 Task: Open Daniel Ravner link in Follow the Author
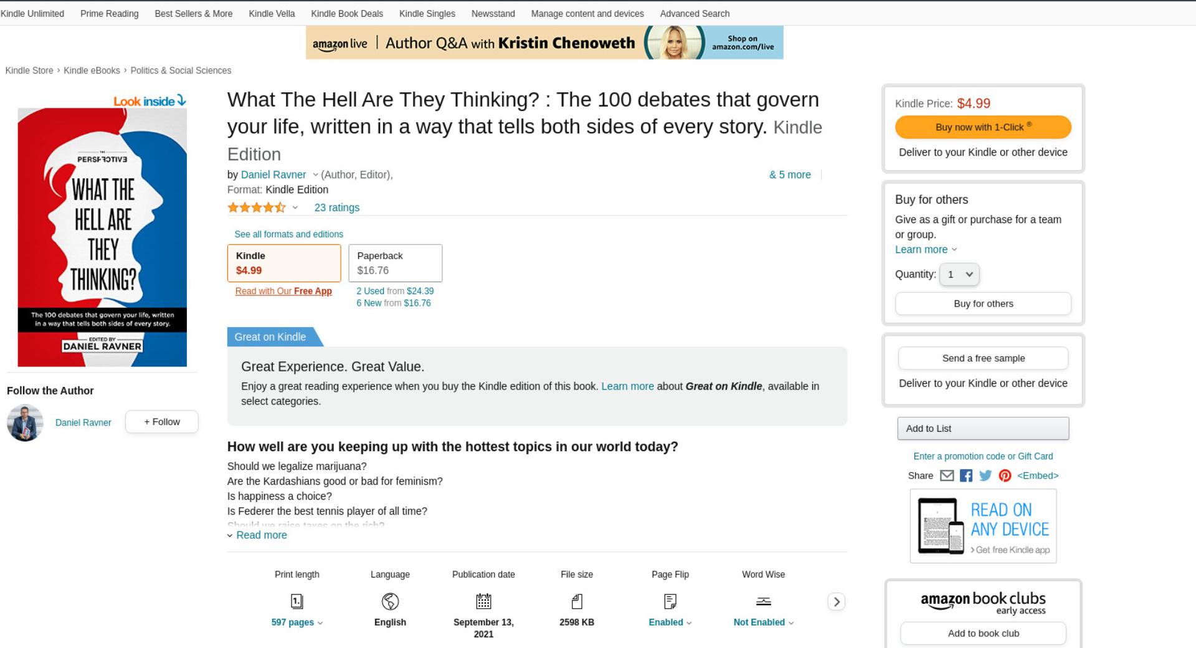click(83, 422)
